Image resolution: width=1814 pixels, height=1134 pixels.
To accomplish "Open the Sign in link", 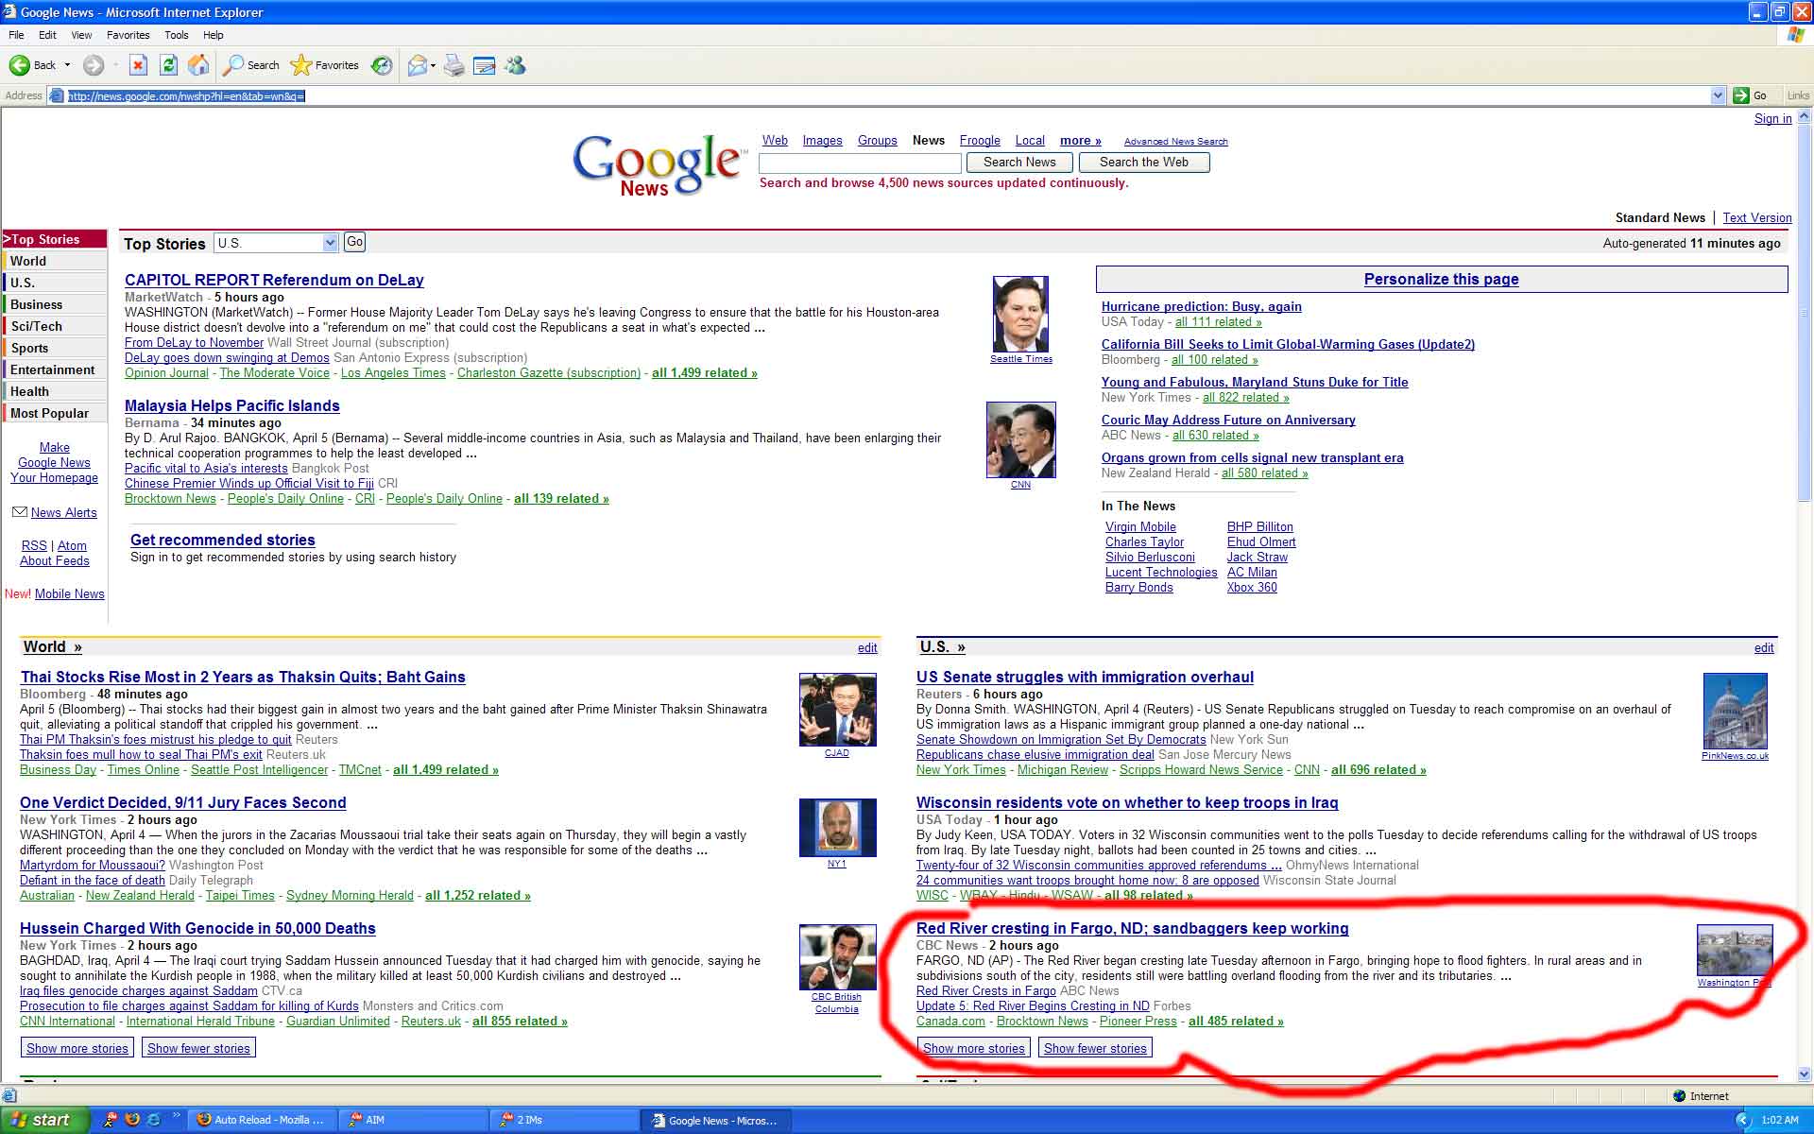I will tap(1772, 118).
